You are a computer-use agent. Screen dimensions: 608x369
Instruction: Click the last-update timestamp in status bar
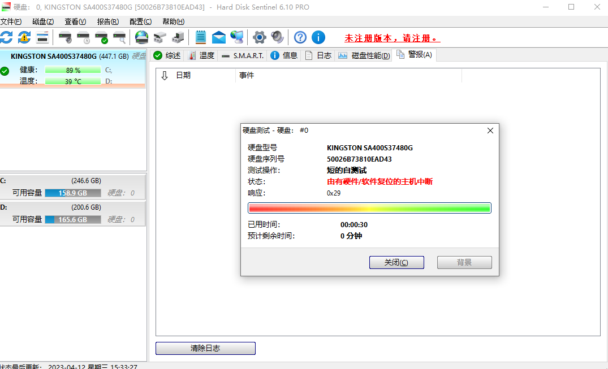(93, 366)
